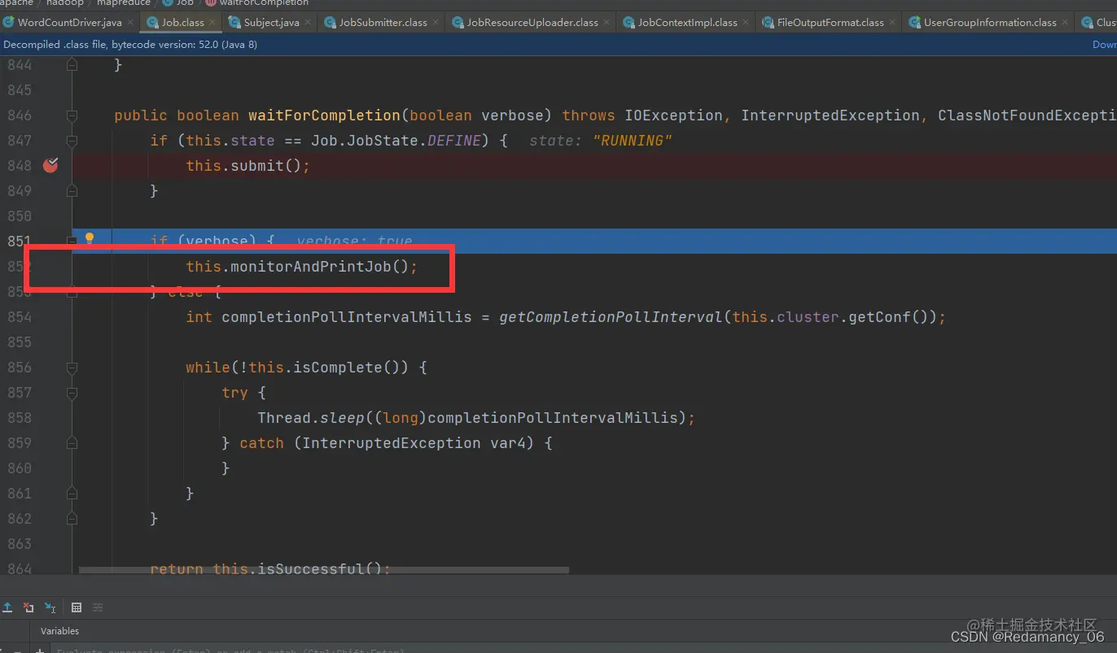Click the this.submit() call on line 848
The image size is (1117, 653).
point(248,165)
